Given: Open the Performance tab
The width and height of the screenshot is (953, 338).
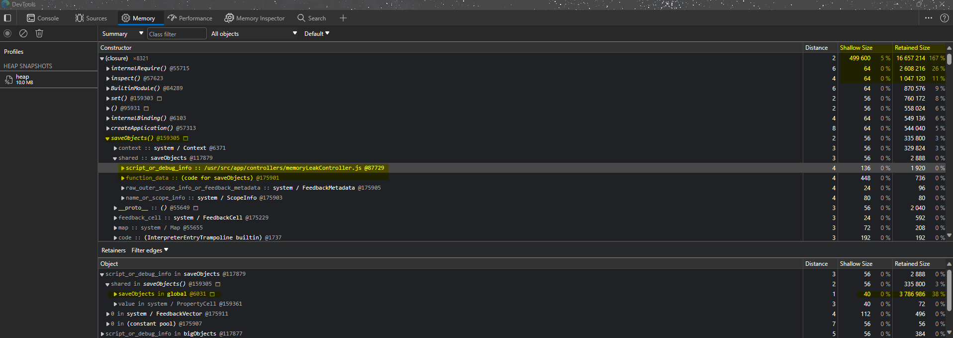Looking at the screenshot, I should click(190, 18).
